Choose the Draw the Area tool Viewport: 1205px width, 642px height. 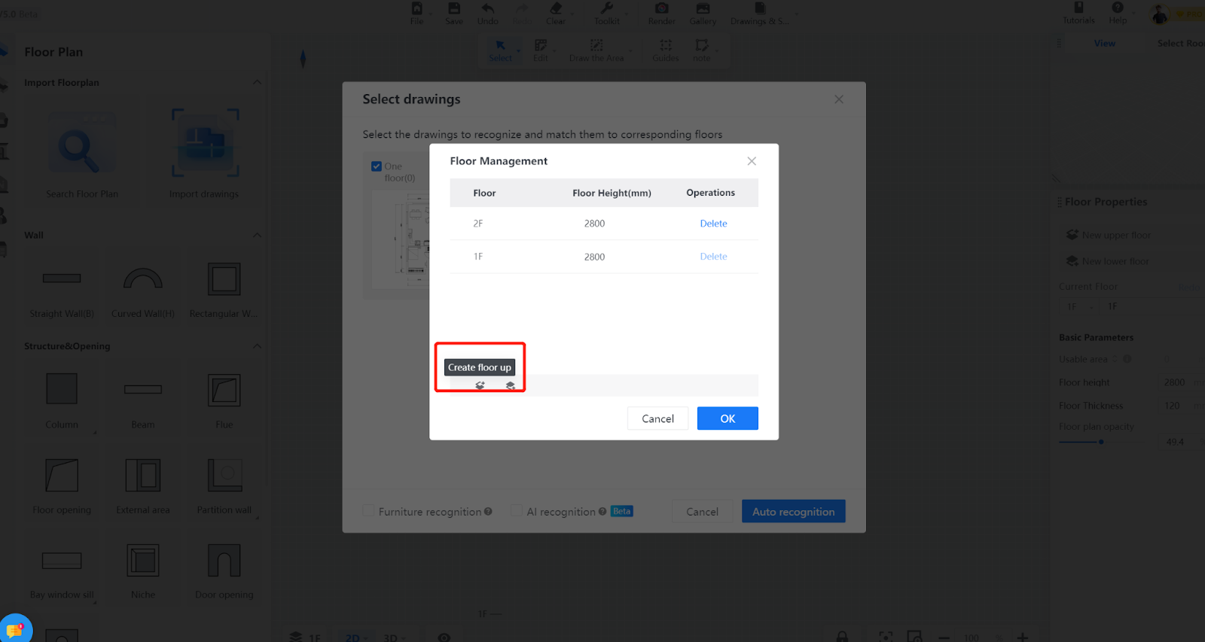pos(596,45)
